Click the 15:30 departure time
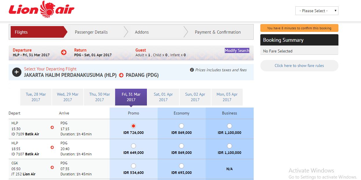Image resolution: width=361 pixels, height=180 pixels. pos(16,129)
